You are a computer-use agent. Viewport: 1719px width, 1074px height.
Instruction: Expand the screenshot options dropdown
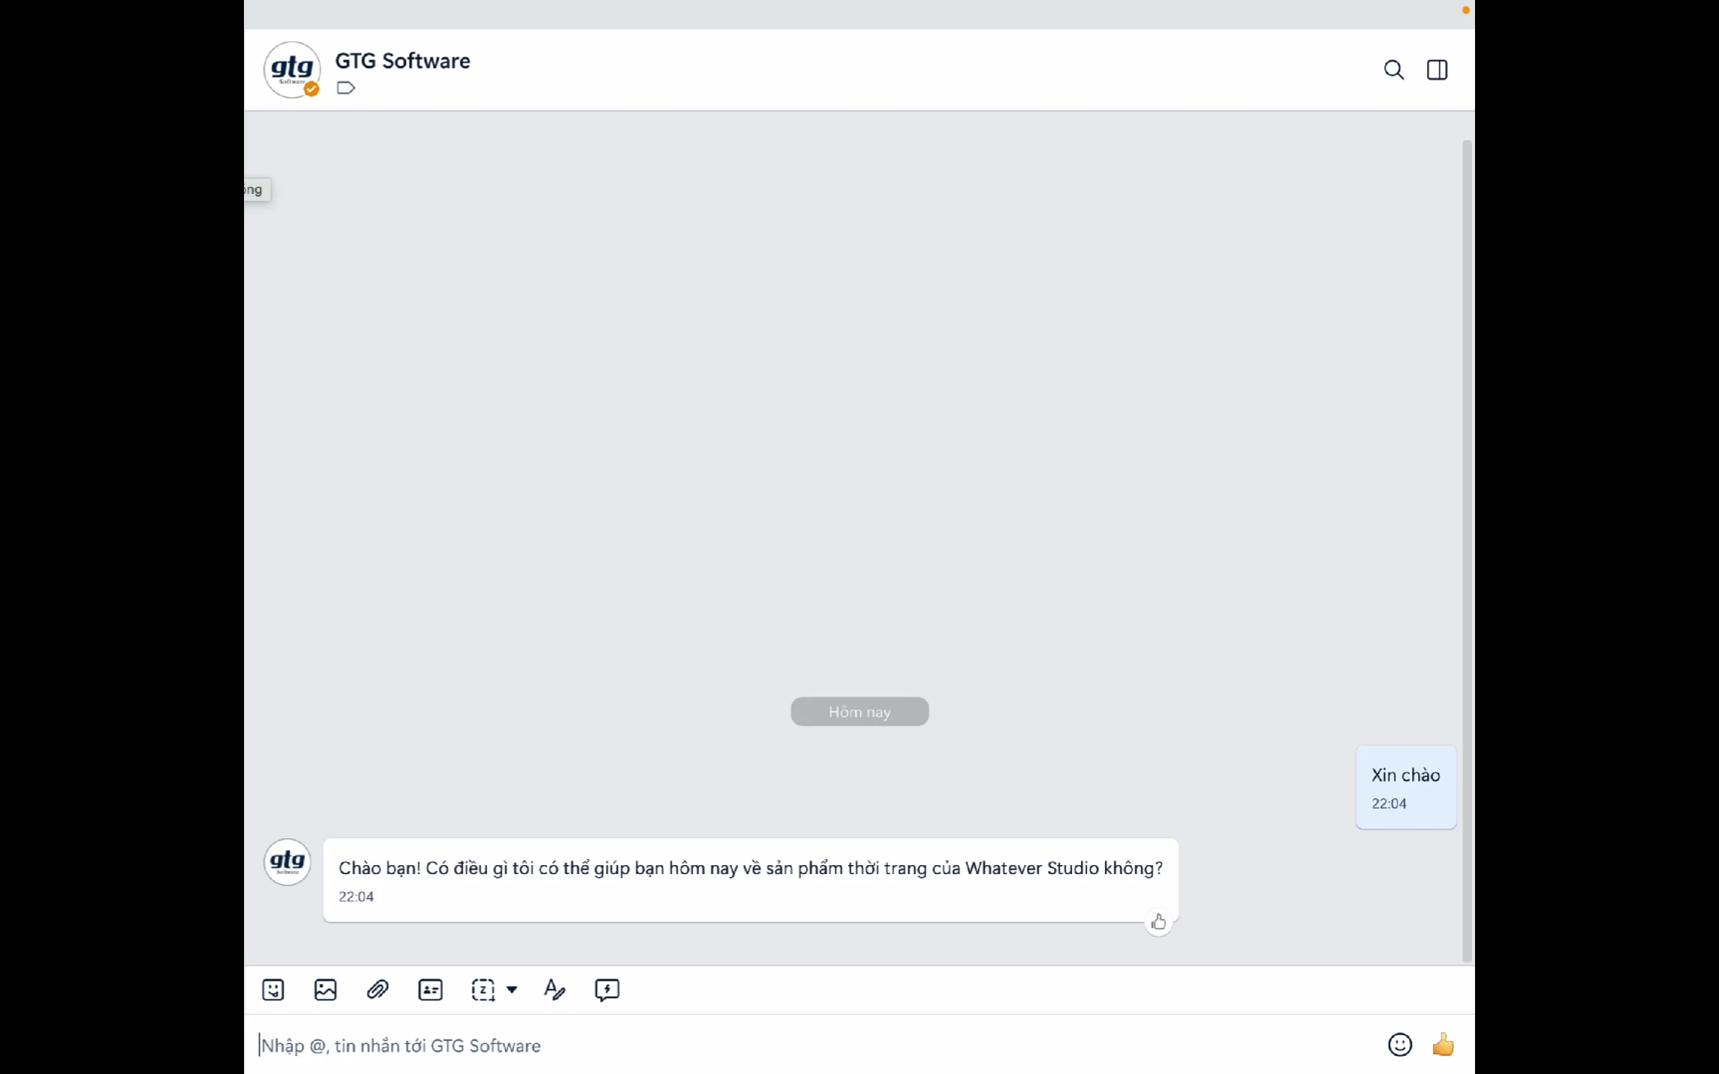click(512, 990)
